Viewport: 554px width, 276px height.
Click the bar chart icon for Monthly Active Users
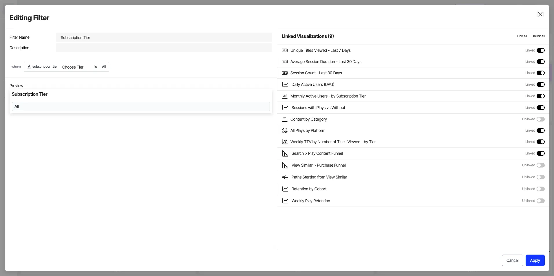pyautogui.click(x=285, y=96)
